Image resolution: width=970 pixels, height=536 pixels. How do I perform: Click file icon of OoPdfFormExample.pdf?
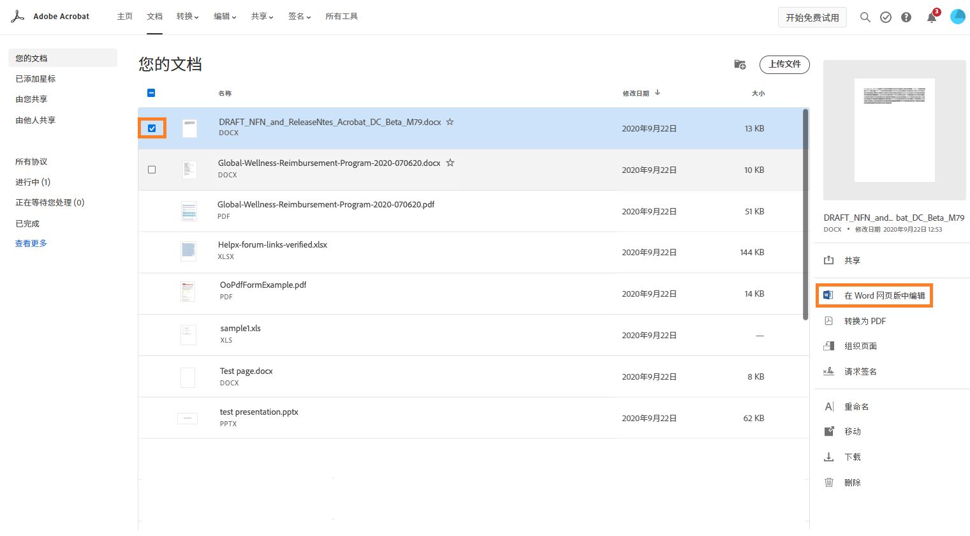click(188, 292)
